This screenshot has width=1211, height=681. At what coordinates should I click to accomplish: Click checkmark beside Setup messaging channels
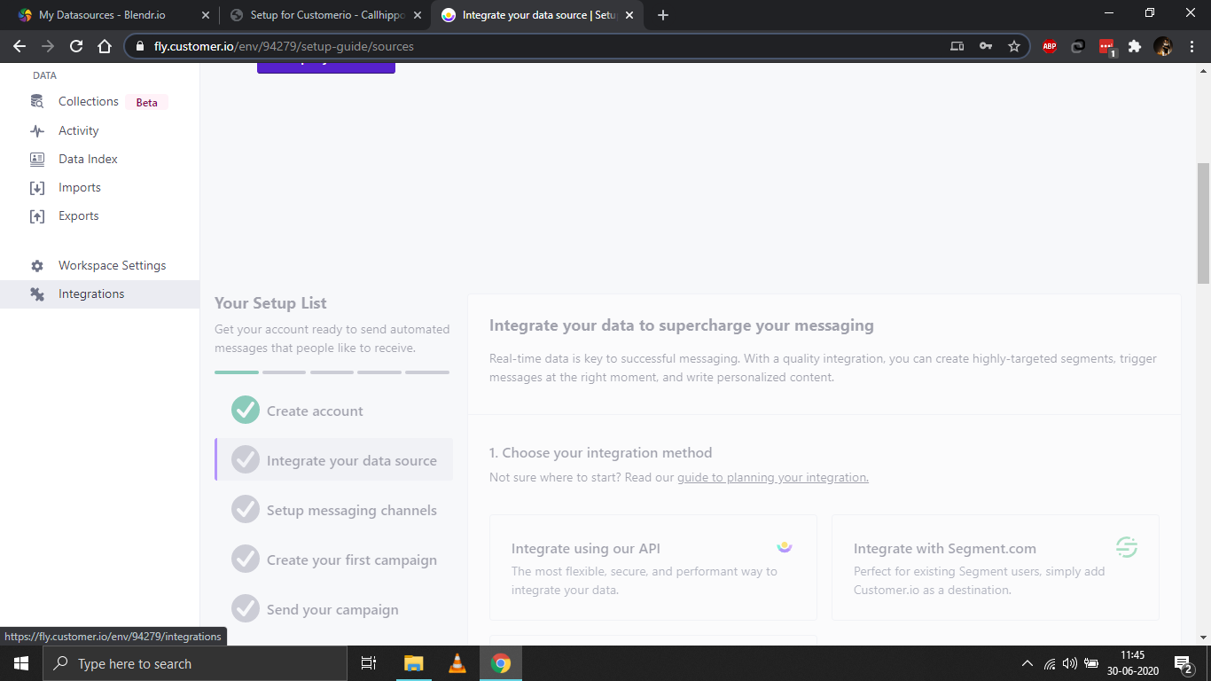point(246,509)
